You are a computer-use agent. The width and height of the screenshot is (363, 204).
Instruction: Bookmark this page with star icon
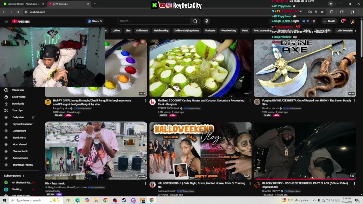pos(322,12)
